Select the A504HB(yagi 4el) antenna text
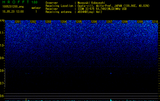The image size is (160, 101). coord(90,12)
